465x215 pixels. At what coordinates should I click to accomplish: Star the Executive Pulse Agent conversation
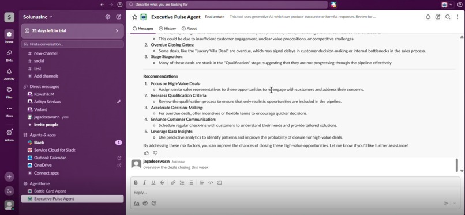tap(134, 17)
